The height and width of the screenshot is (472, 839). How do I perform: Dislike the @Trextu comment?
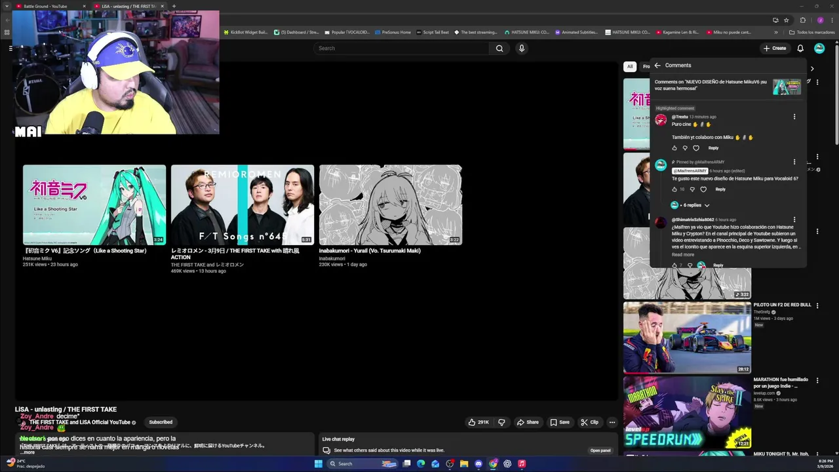point(685,148)
